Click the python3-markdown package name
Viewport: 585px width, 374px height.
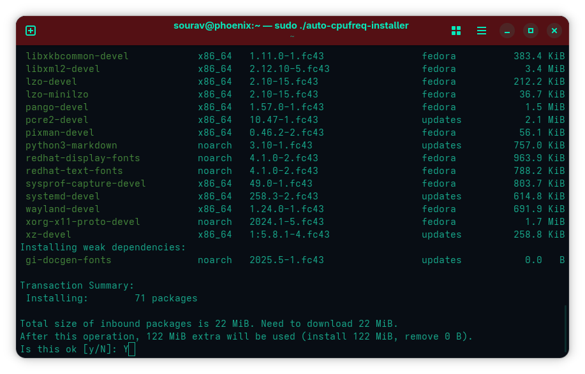coord(71,145)
